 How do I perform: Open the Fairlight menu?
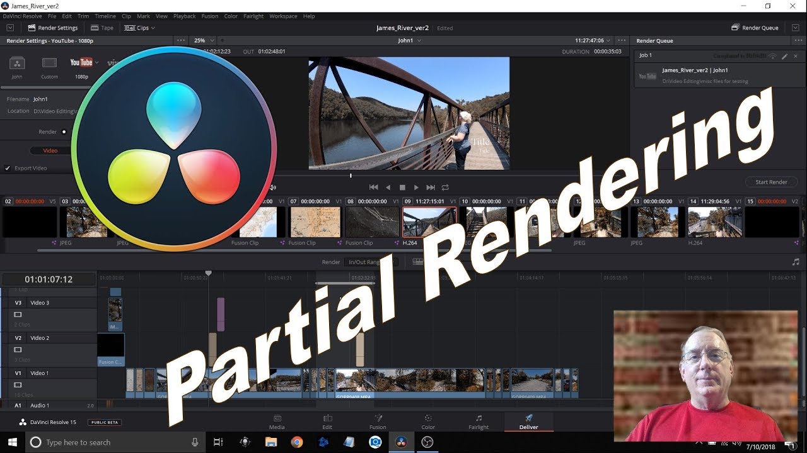[x=253, y=16]
